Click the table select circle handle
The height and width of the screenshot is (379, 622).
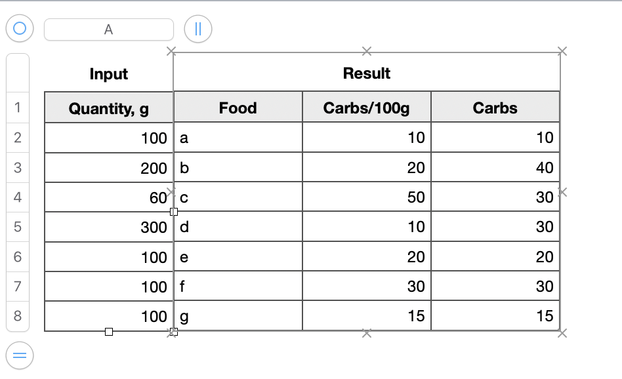coord(20,28)
